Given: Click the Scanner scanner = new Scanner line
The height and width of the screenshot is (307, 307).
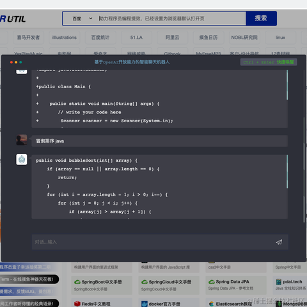Looking at the screenshot, I should pos(116,121).
